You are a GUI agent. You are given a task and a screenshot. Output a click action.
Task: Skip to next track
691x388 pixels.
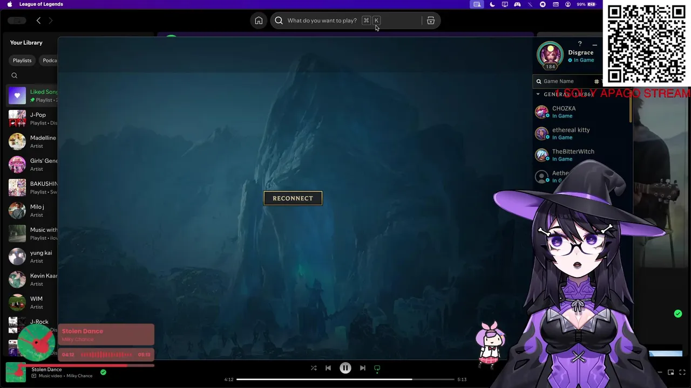(363, 368)
